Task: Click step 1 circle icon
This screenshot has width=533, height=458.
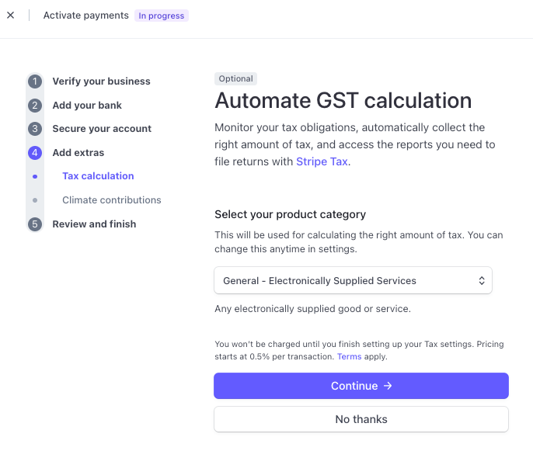Action: click(35, 82)
